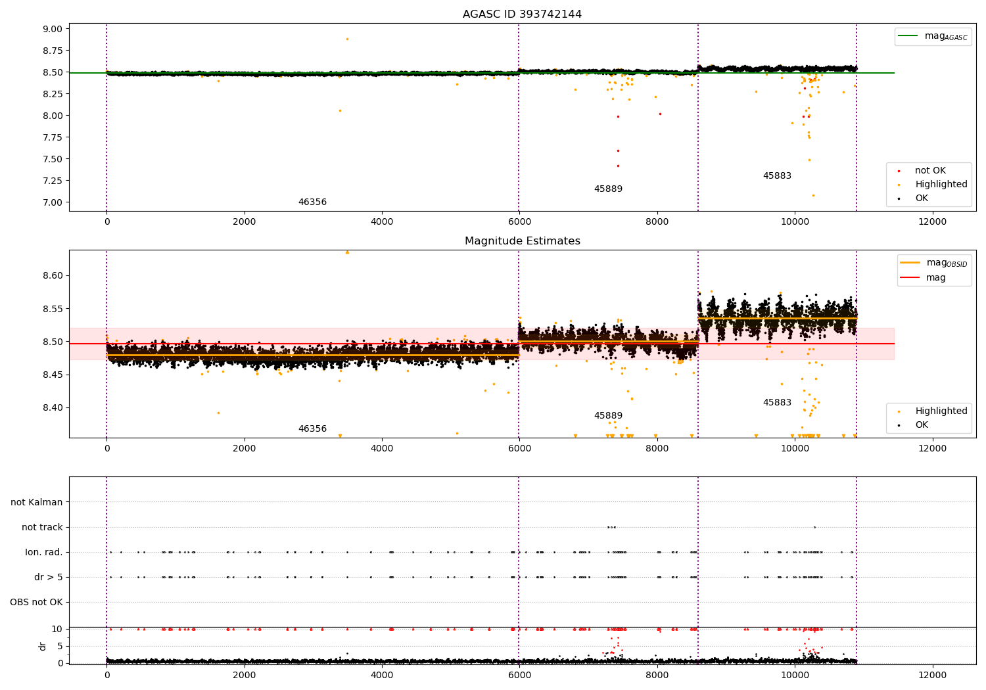Click obsid label 45883 in the top plot
986x690 pixels.
point(777,176)
